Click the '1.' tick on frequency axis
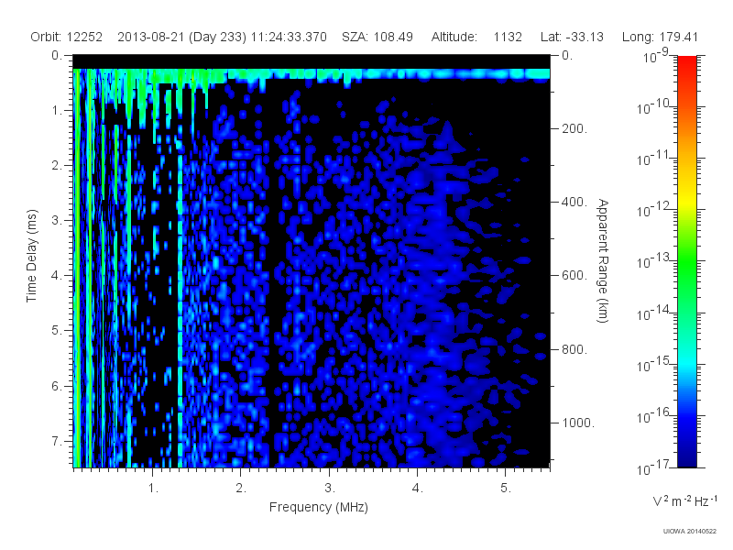 pos(153,489)
